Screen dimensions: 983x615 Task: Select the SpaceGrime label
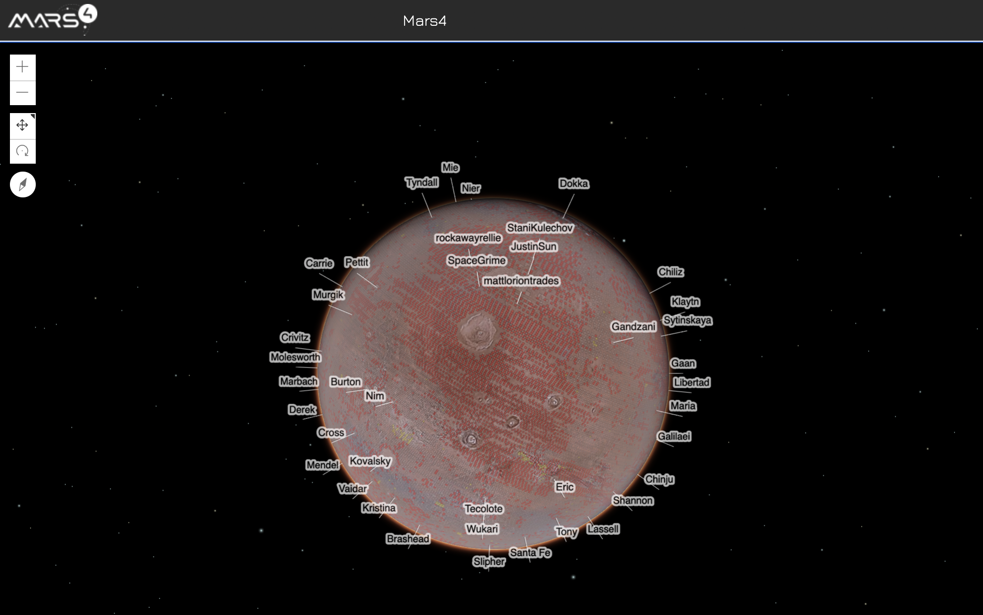click(x=476, y=260)
